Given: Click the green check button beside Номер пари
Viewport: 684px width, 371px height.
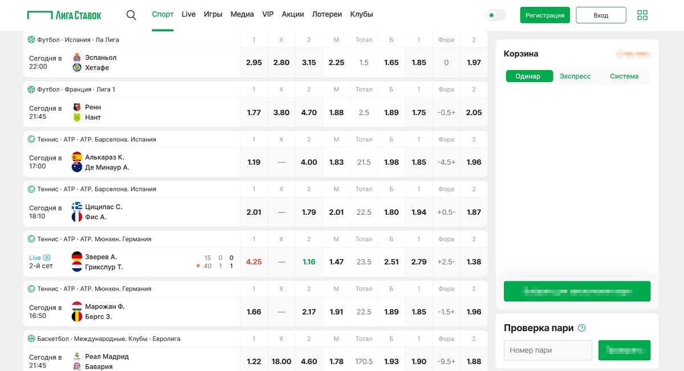Looking at the screenshot, I should (x=624, y=350).
